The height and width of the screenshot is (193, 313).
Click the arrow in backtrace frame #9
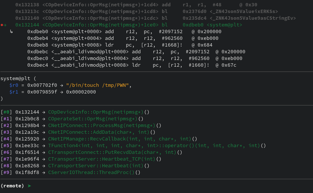coord(44,173)
